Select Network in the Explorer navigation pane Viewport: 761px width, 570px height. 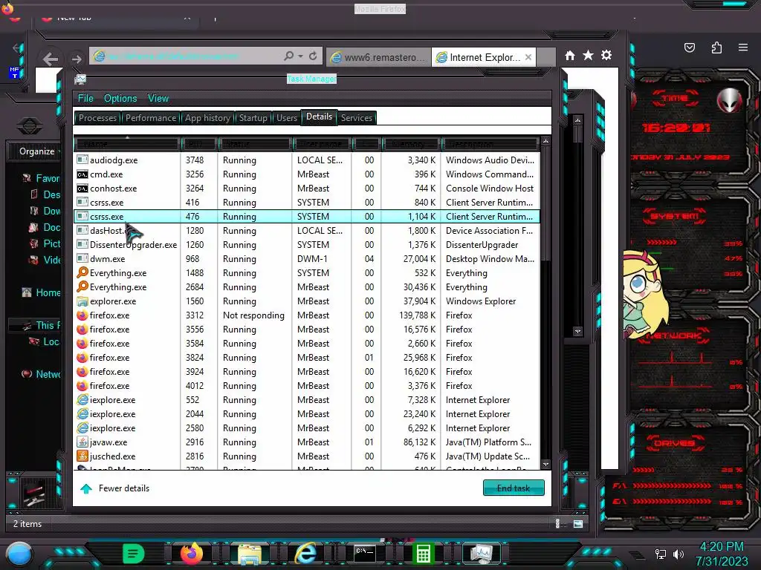click(x=48, y=374)
